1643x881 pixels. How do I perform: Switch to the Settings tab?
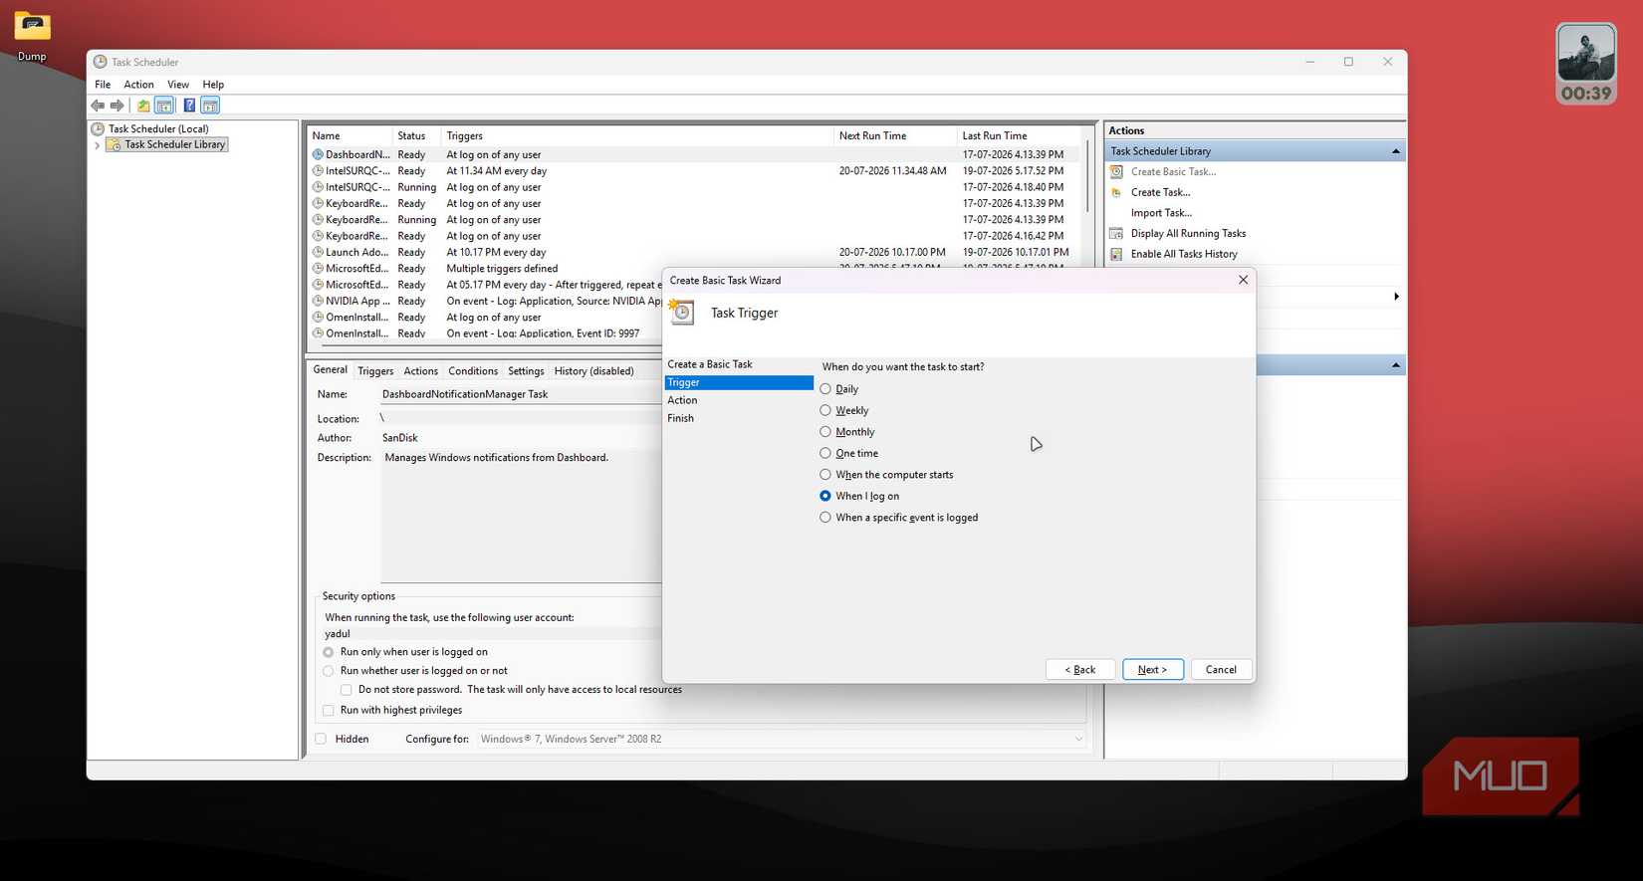tap(526, 371)
